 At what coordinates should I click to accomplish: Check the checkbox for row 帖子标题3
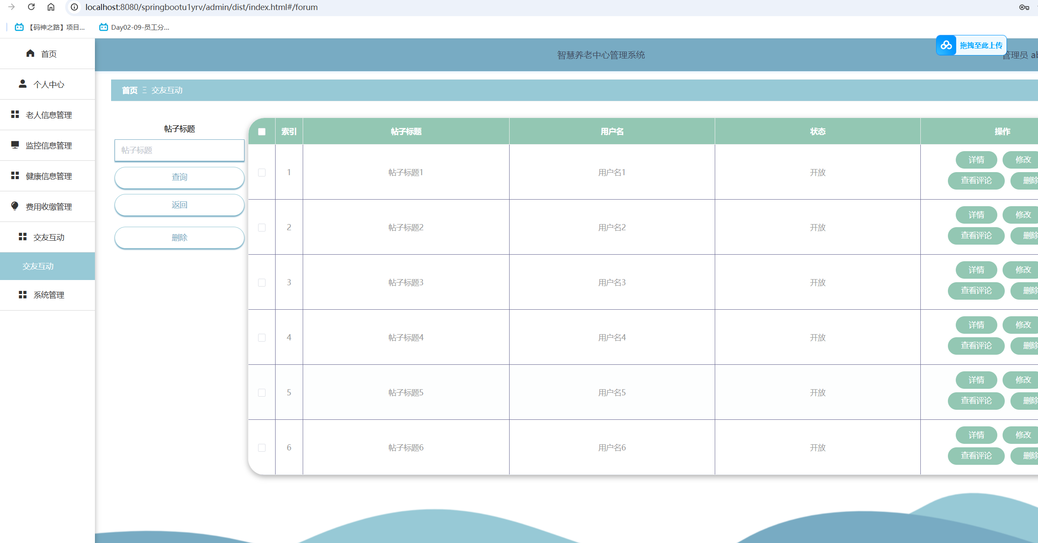tap(262, 283)
